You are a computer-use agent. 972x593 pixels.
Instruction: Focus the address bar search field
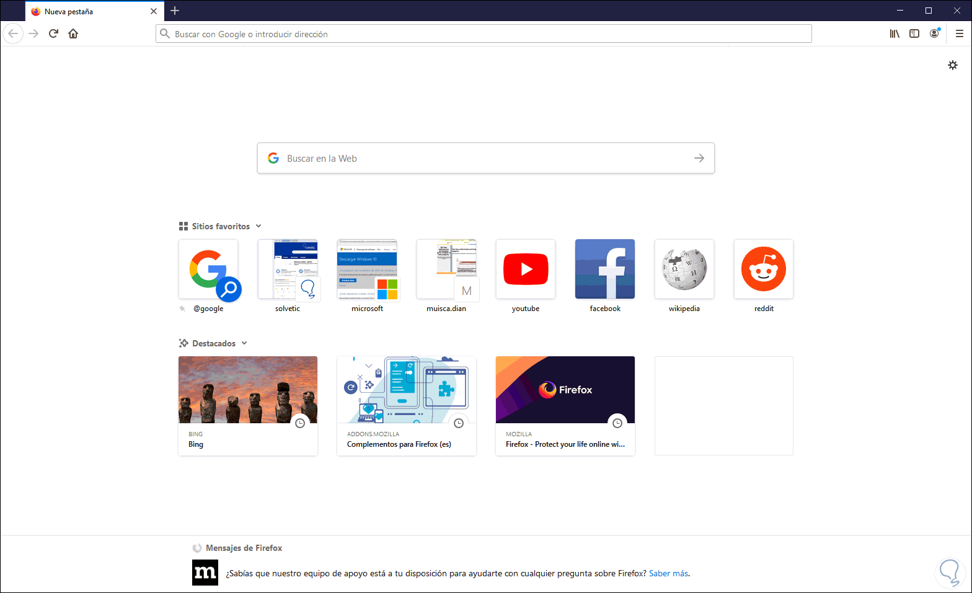[484, 33]
